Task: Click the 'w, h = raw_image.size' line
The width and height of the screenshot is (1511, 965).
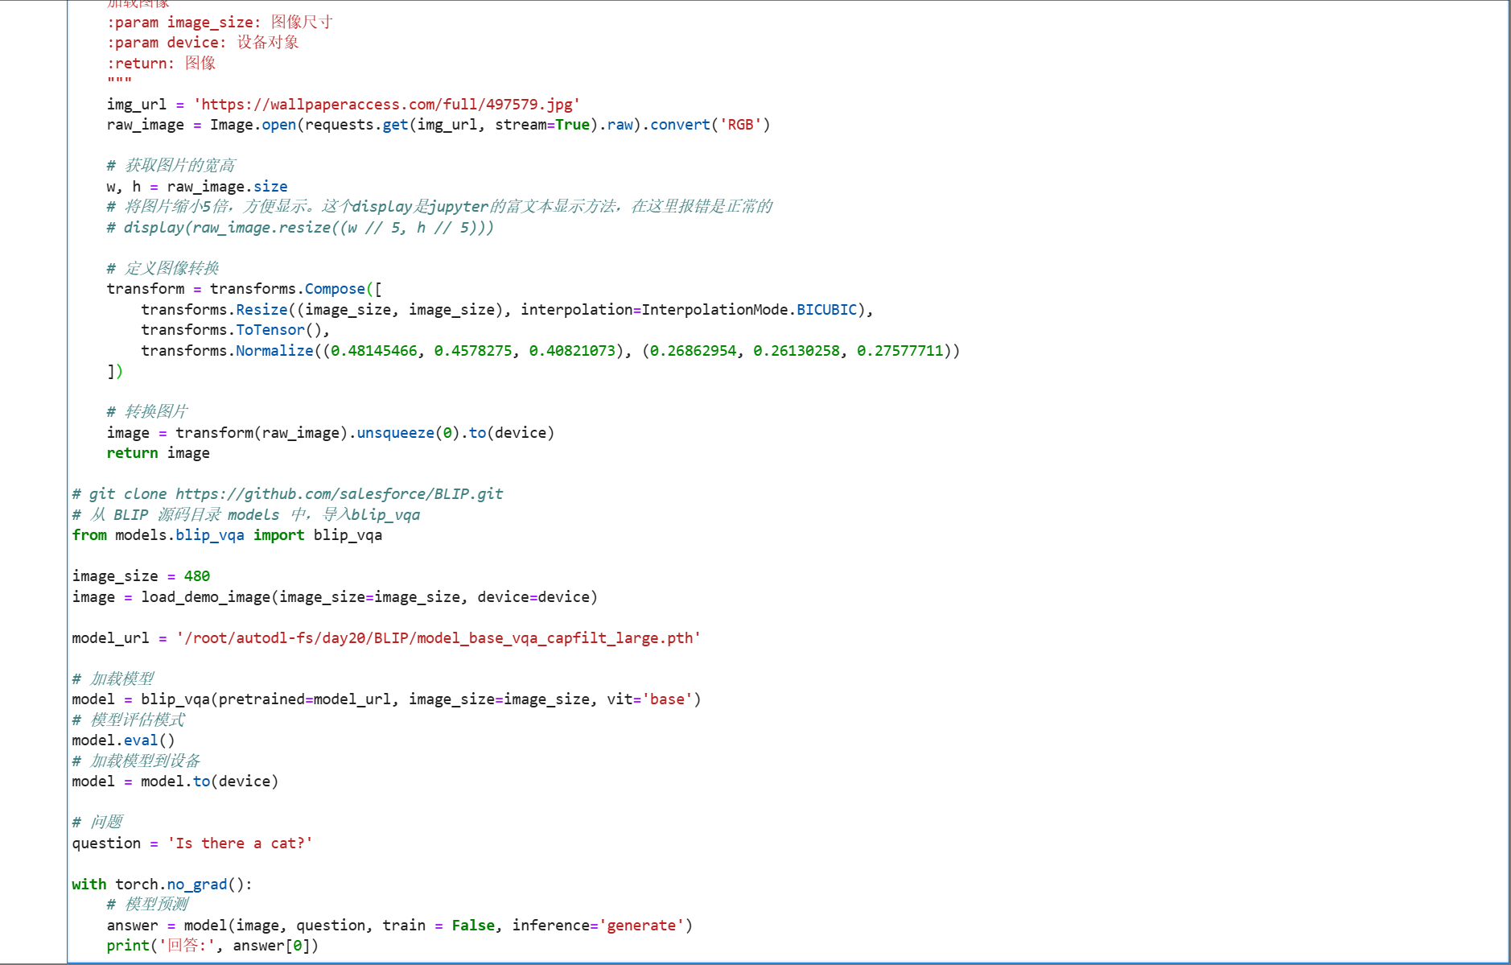Action: pos(196,187)
